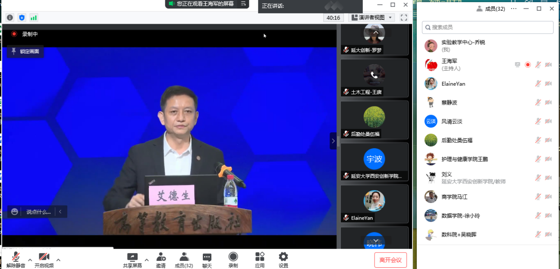The width and height of the screenshot is (560, 269).
Task: Open the screen-share options menu at top
Action: [244, 4]
